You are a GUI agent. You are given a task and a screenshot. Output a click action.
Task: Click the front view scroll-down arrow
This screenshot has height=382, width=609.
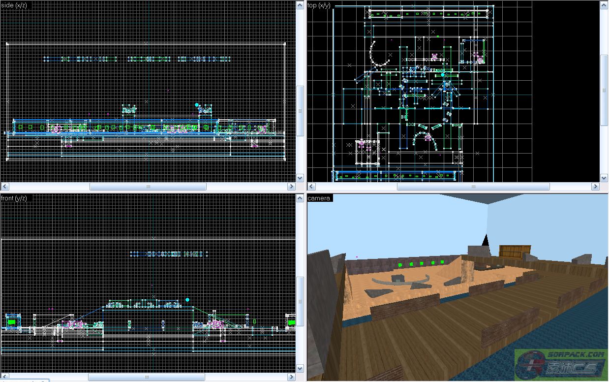300,368
